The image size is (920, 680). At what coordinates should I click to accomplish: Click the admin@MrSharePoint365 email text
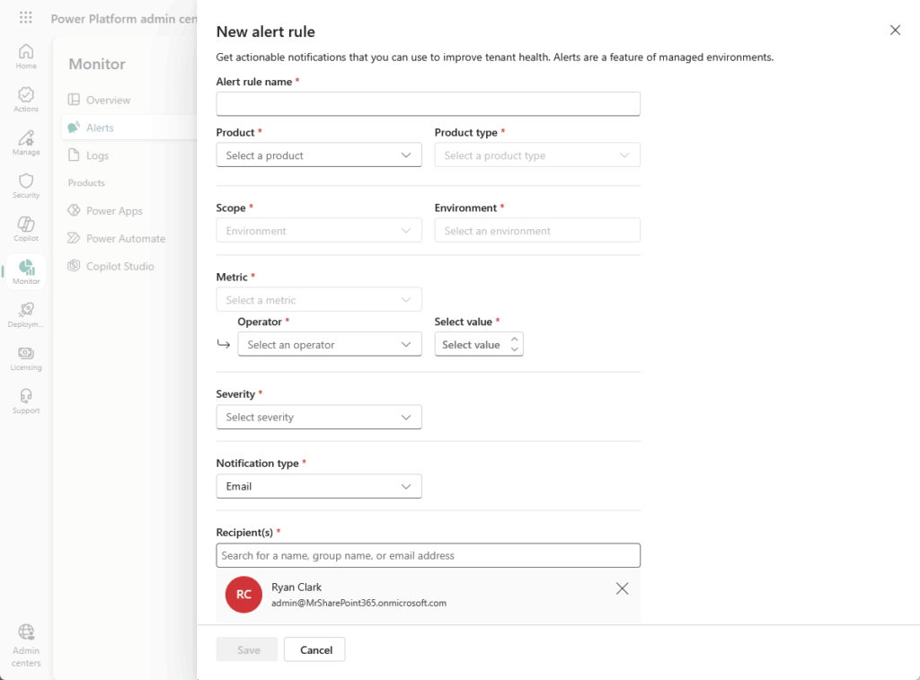tap(358, 603)
